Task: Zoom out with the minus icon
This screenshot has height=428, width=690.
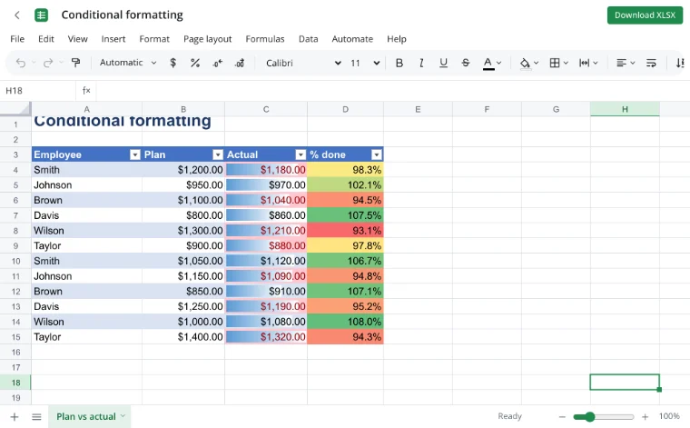Action: click(562, 416)
